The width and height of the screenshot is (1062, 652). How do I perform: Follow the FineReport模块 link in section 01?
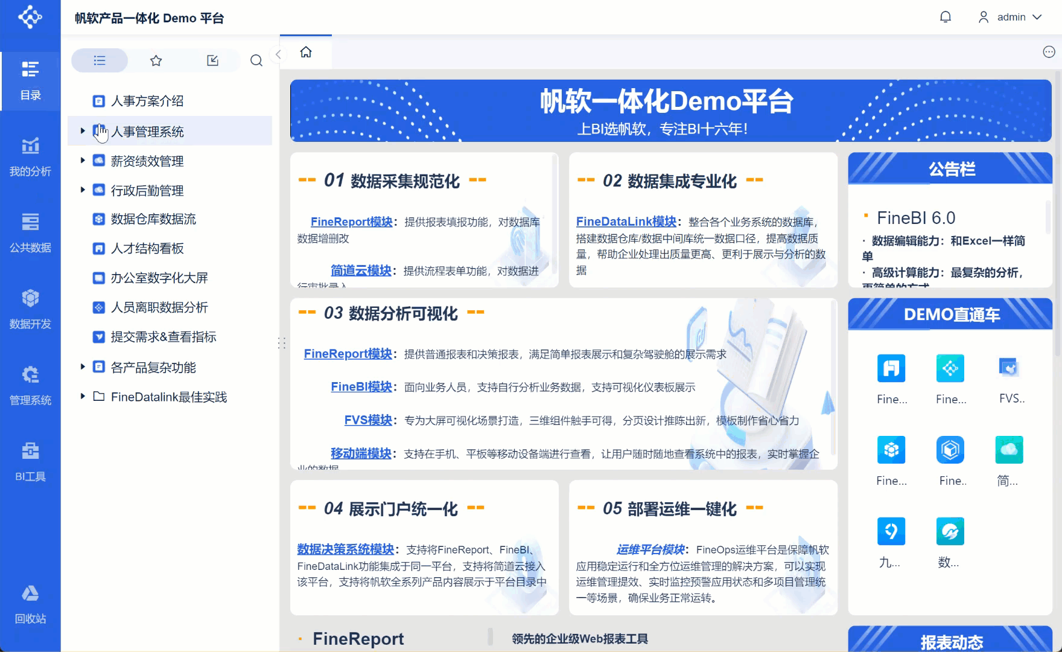(351, 222)
